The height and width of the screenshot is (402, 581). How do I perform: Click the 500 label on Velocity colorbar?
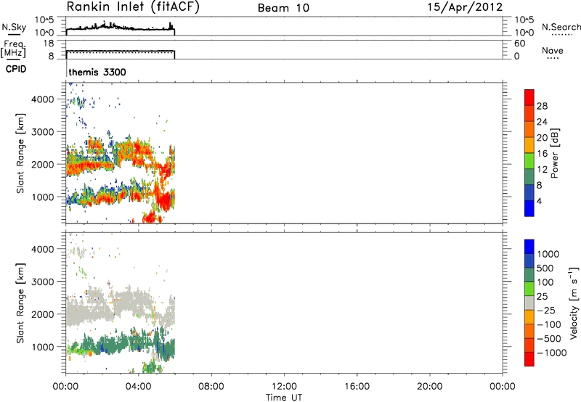545,268
